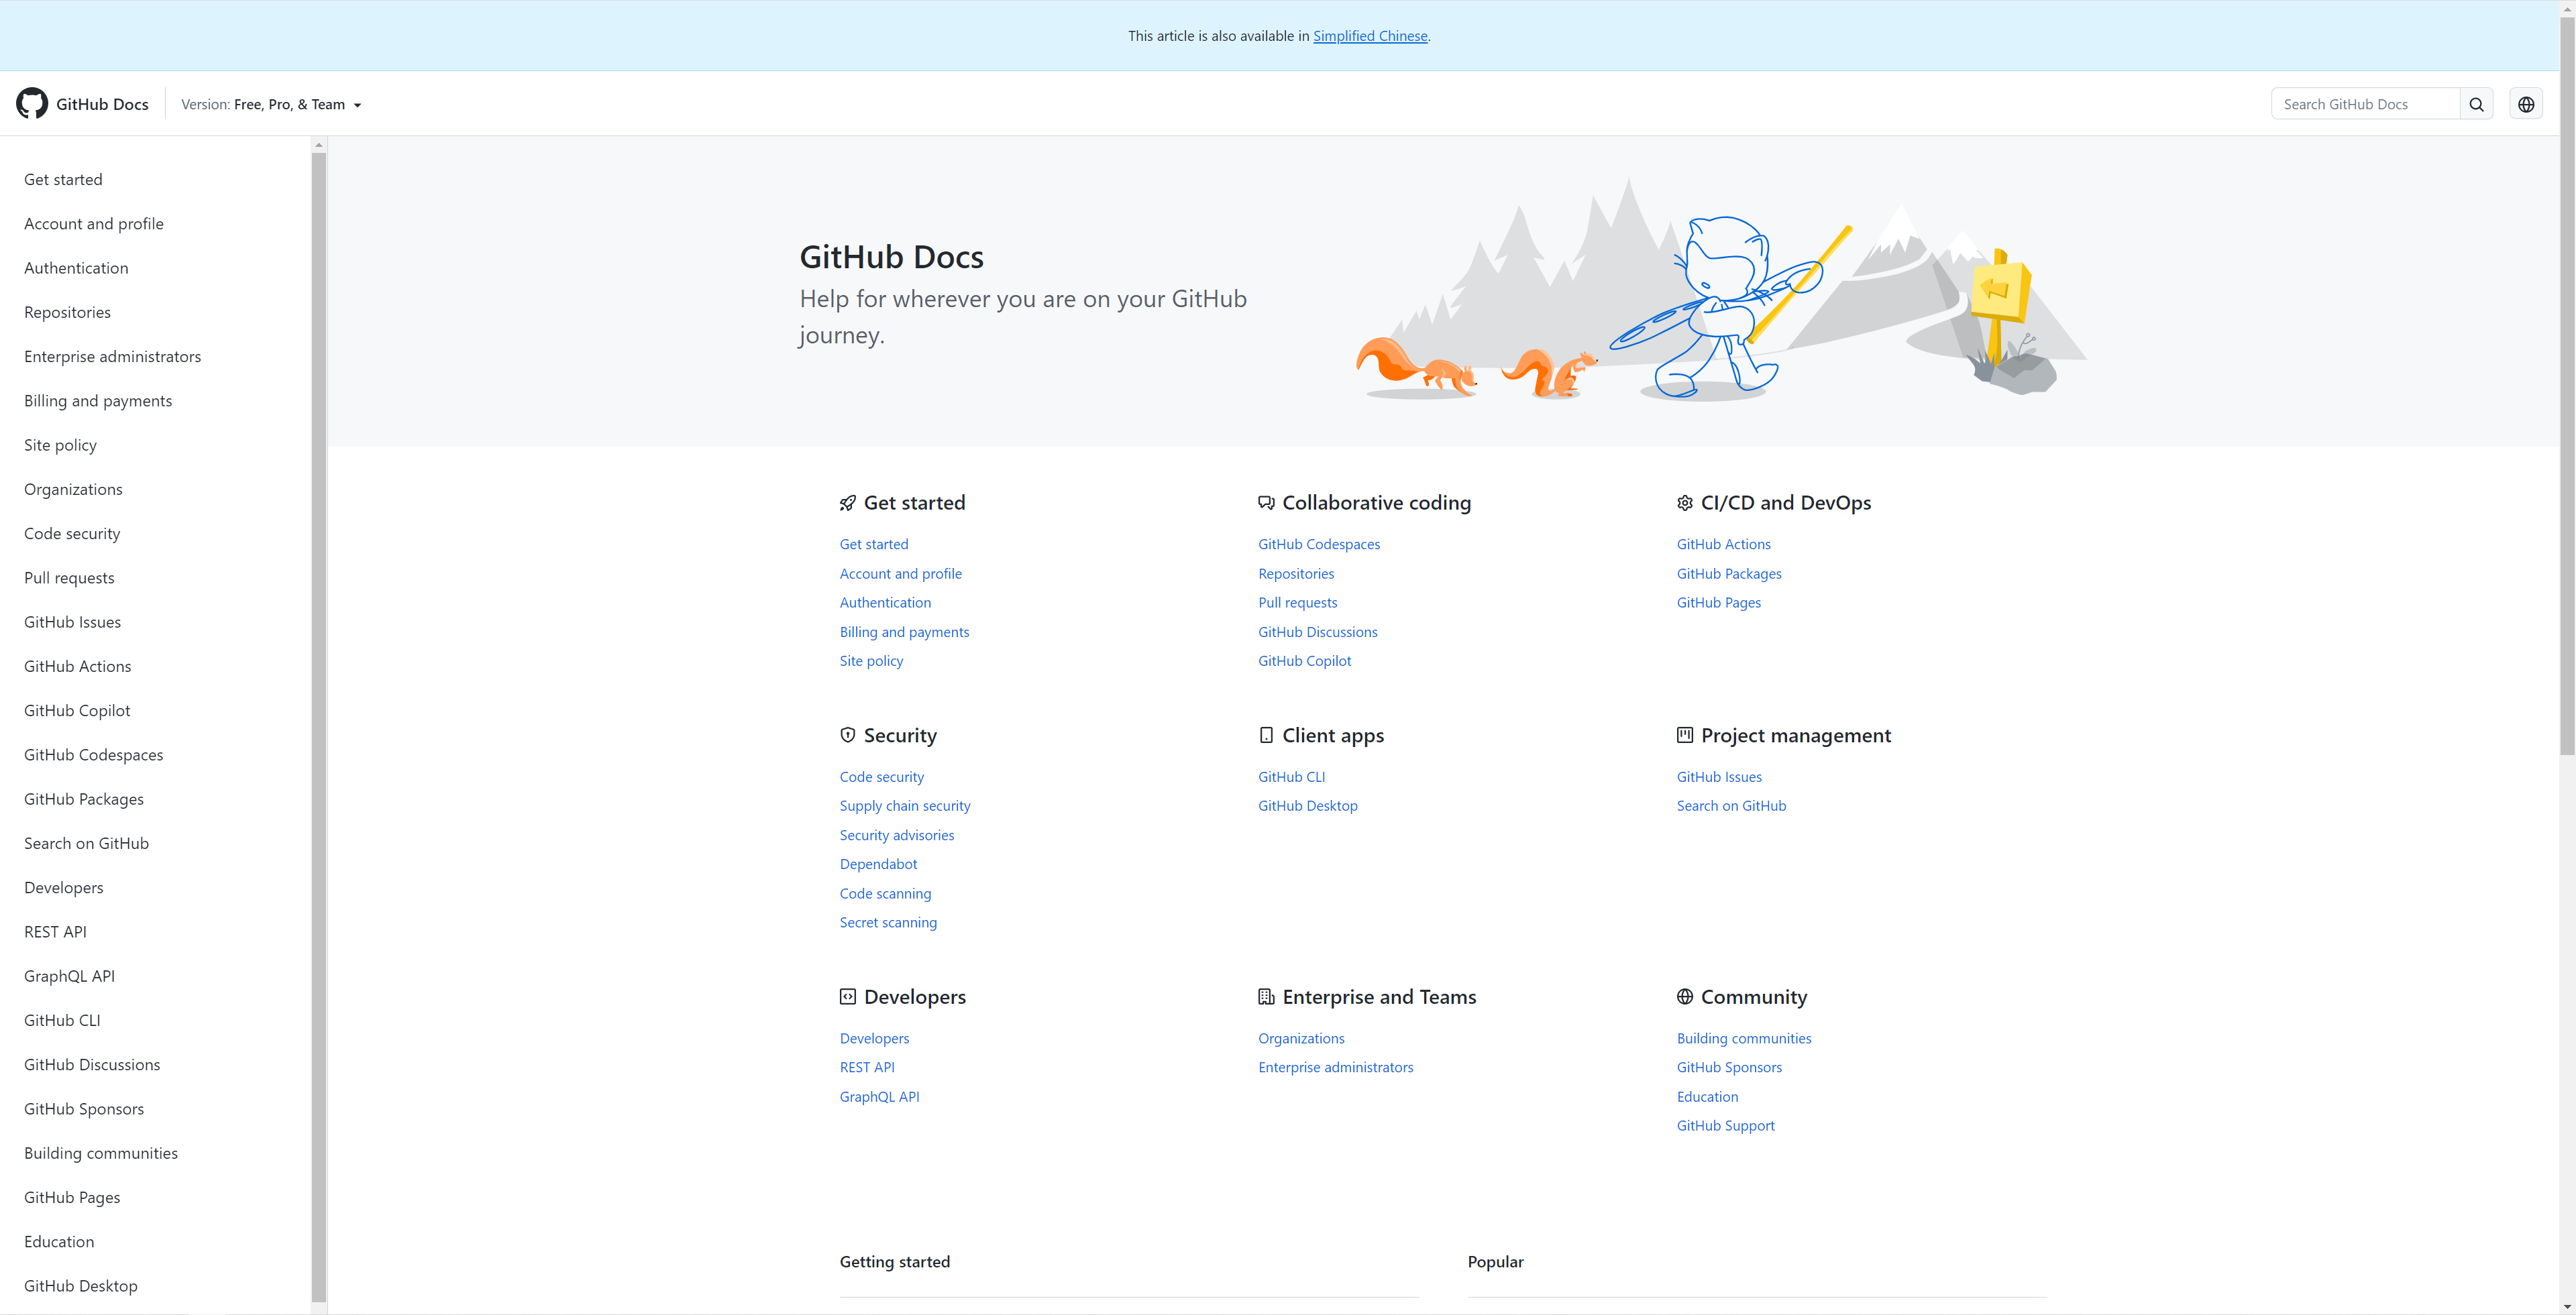Click the Get Started section icon
The width and height of the screenshot is (2576, 1315).
[847, 502]
